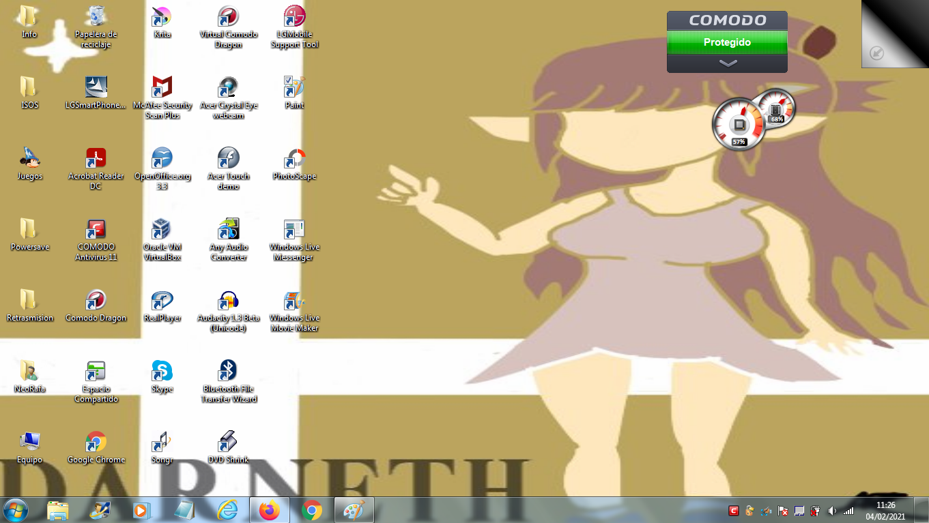Image resolution: width=929 pixels, height=523 pixels.
Task: Click the user-and-monitor taskbar icon
Action: [x=100, y=510]
